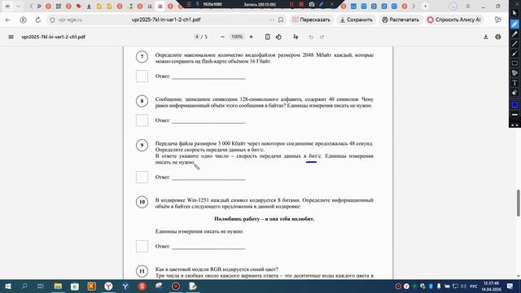
Task: Click the vpr-ege.ru address field
Action: [70, 20]
